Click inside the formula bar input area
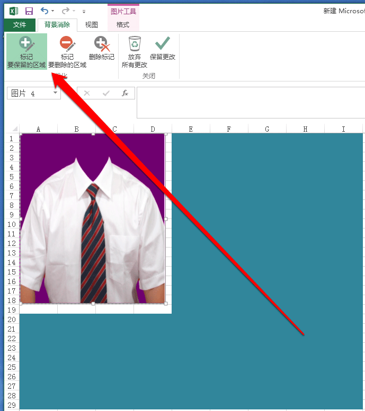The image size is (365, 411). pos(251,103)
